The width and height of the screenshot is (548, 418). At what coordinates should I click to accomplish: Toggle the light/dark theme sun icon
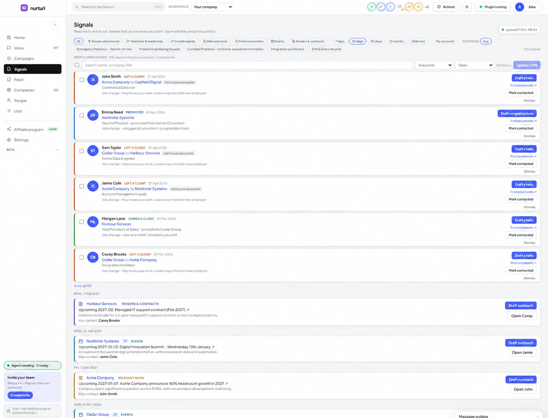pyautogui.click(x=467, y=7)
